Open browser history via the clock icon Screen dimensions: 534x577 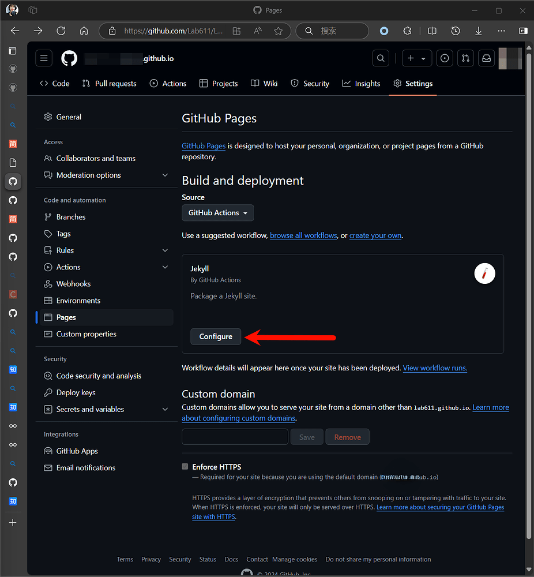(455, 31)
